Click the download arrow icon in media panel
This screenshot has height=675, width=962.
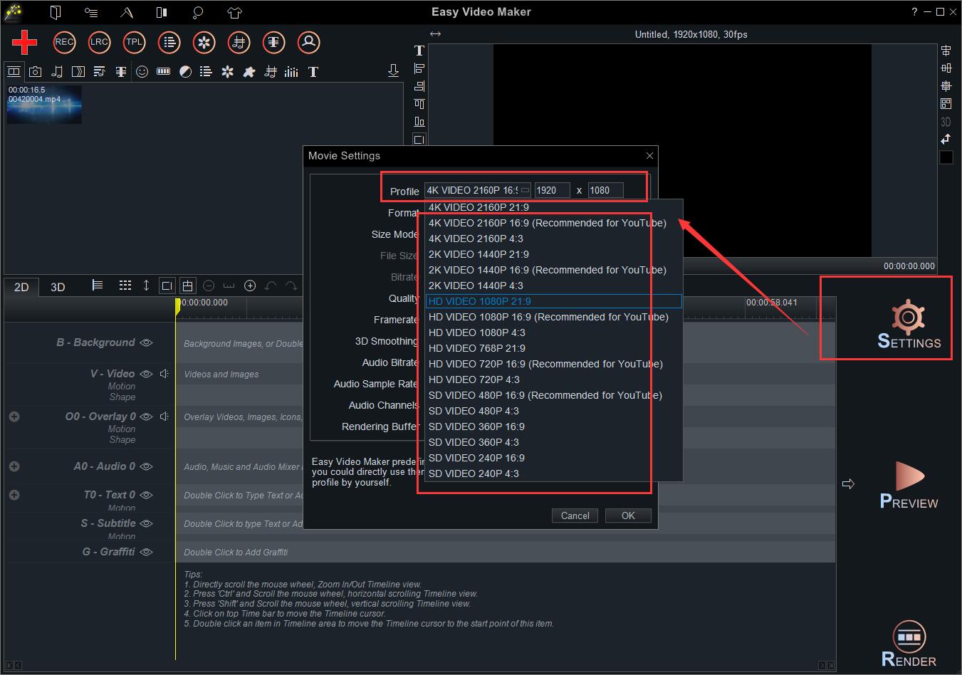coord(393,70)
